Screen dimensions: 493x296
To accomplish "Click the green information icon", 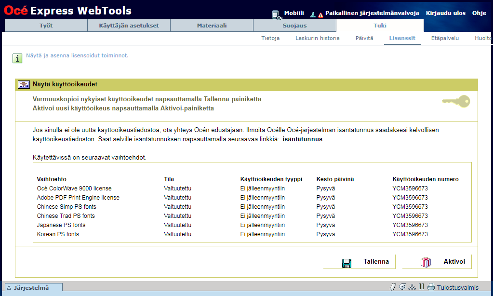I will click(17, 58).
